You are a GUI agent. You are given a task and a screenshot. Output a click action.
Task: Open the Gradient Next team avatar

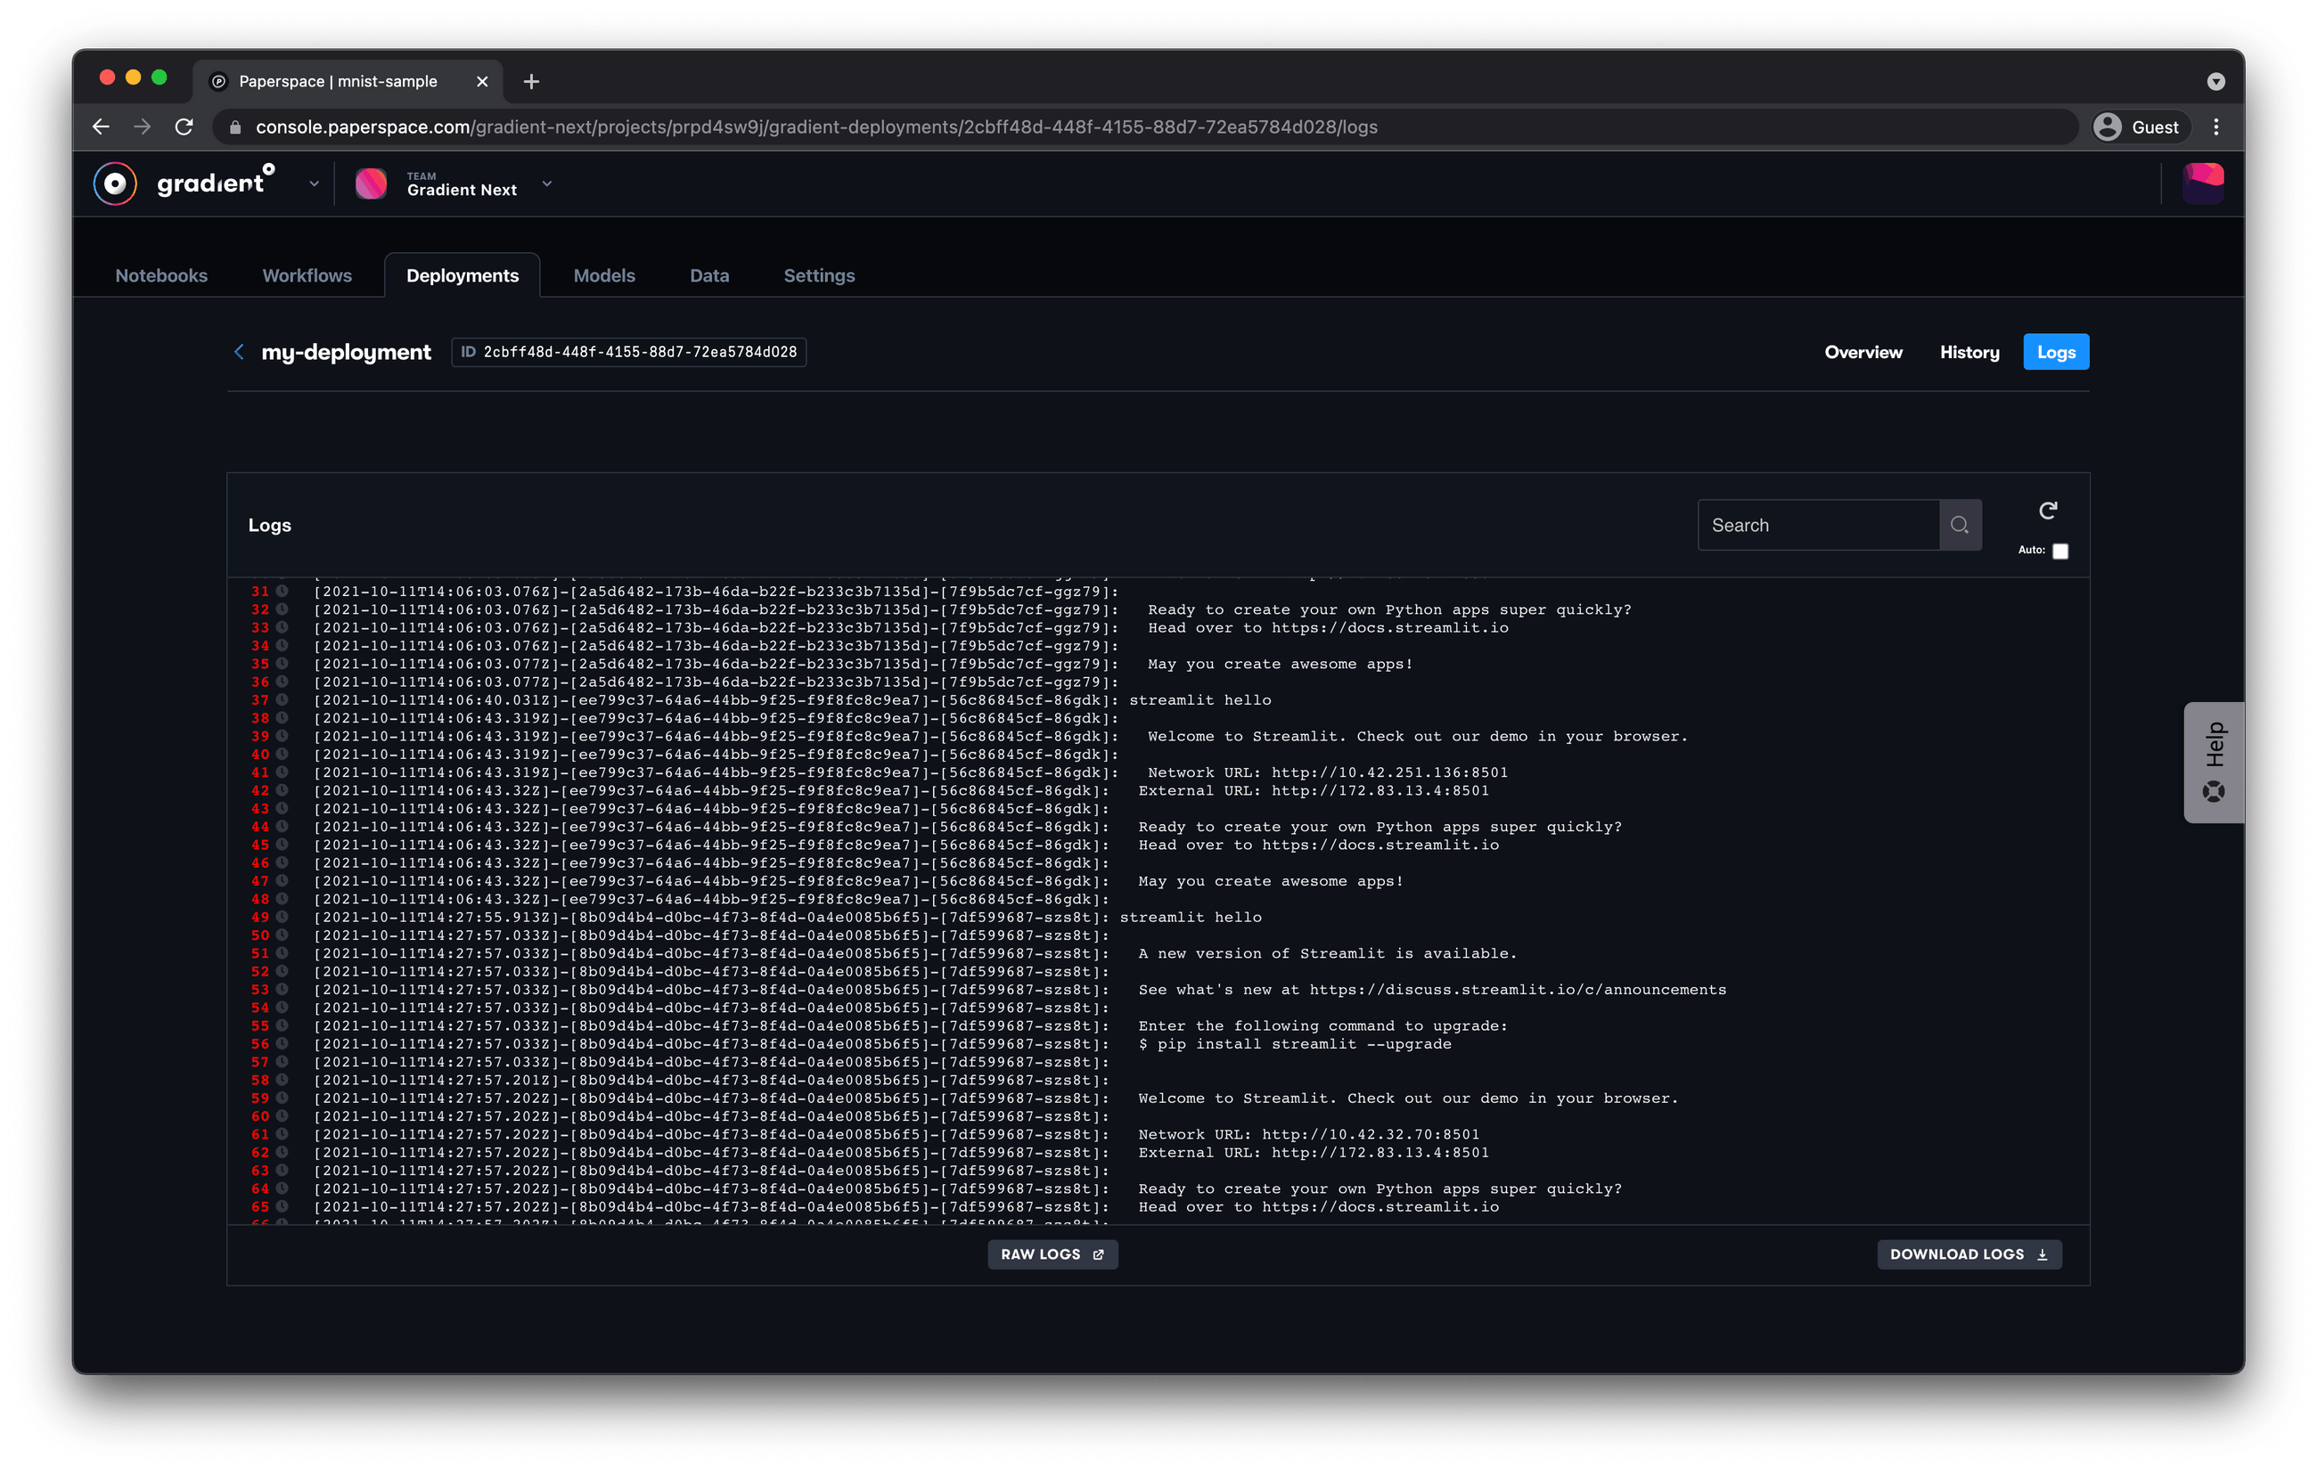(x=372, y=183)
